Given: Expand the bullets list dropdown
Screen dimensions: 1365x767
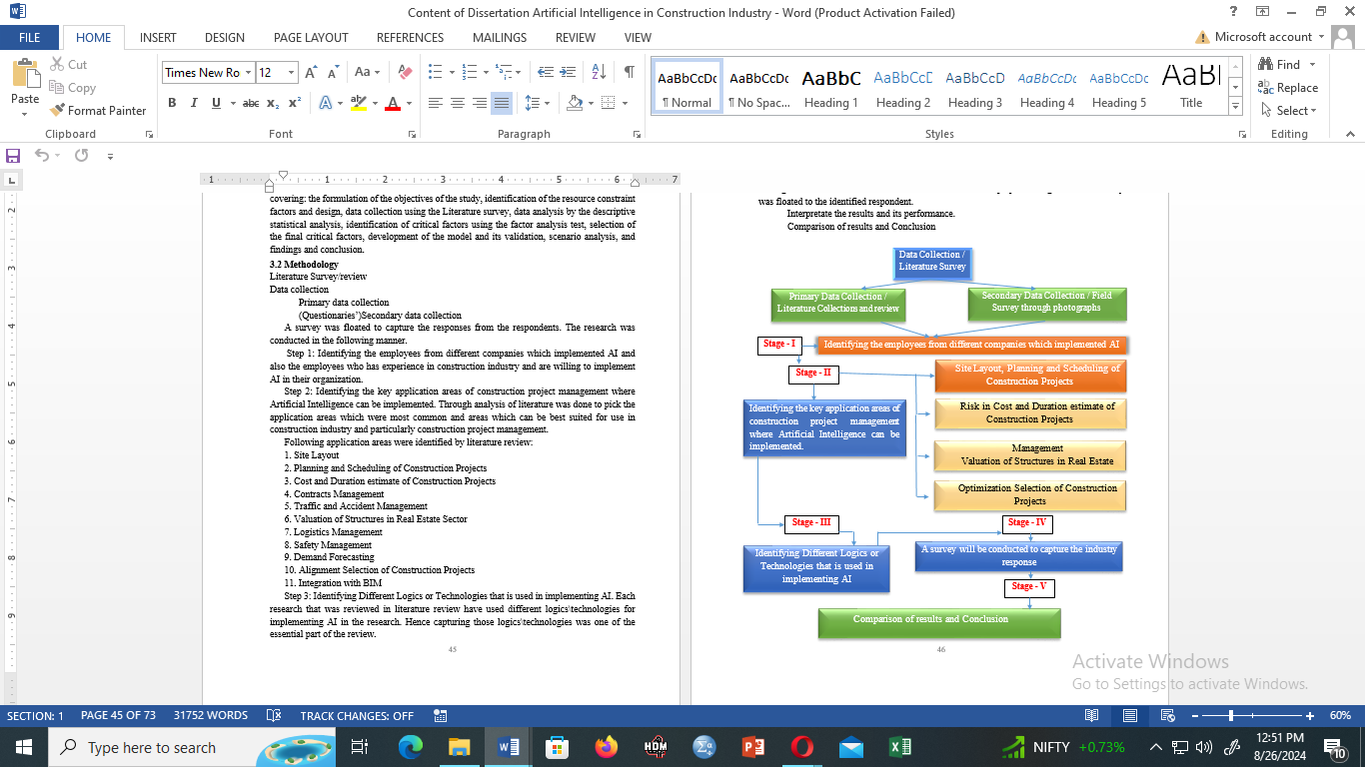Looking at the screenshot, I should pyautogui.click(x=454, y=72).
